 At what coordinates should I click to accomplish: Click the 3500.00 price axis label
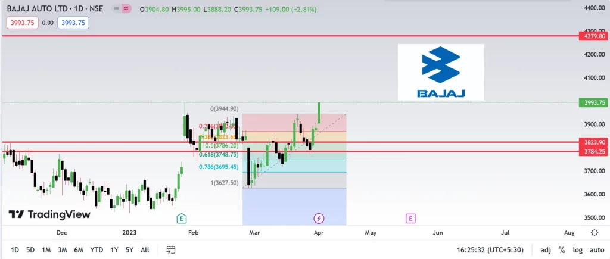594,218
